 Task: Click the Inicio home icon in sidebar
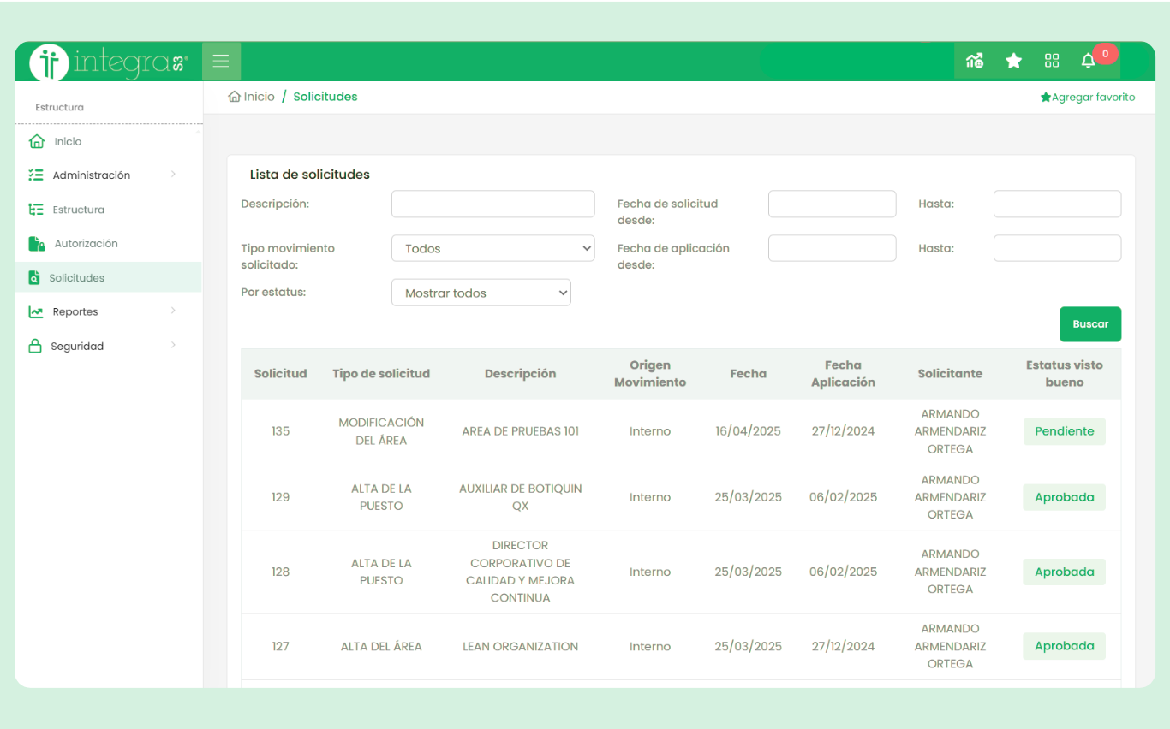click(x=36, y=141)
